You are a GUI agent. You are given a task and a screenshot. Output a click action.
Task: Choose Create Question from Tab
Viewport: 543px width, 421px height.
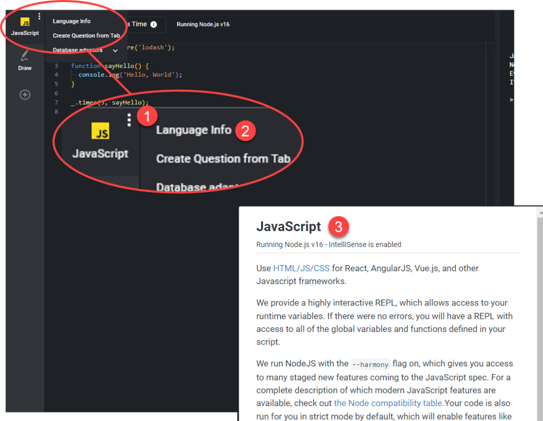(86, 36)
